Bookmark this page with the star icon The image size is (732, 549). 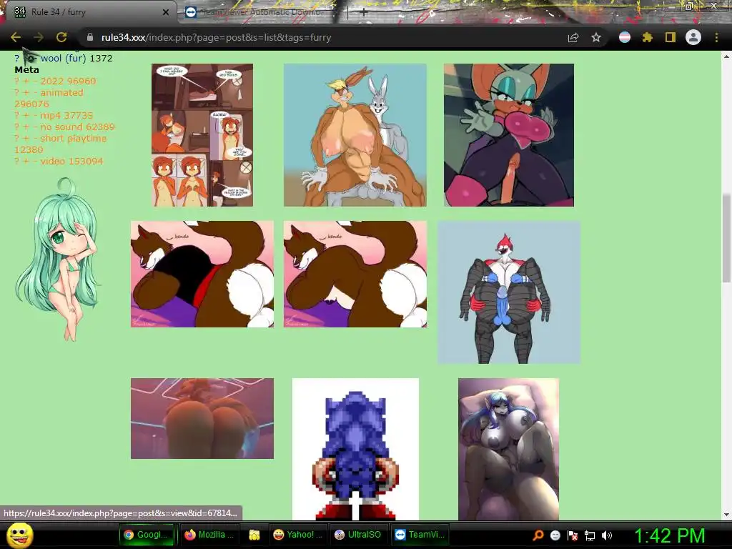pyautogui.click(x=596, y=37)
